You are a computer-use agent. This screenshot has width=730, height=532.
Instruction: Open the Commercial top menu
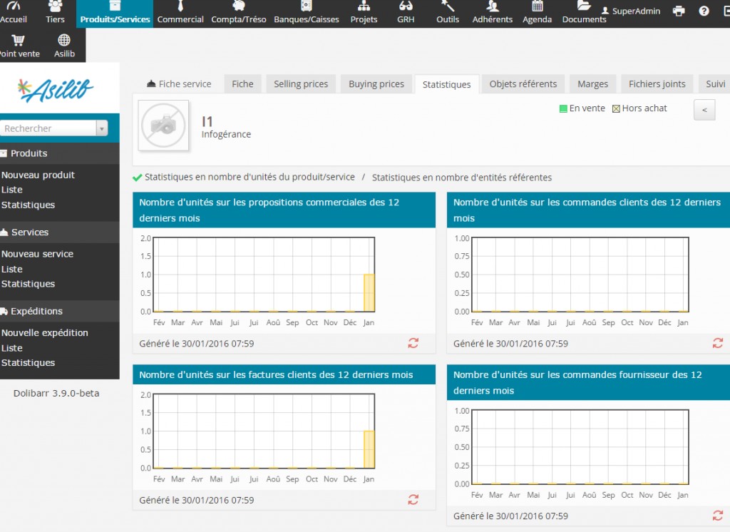pyautogui.click(x=180, y=14)
